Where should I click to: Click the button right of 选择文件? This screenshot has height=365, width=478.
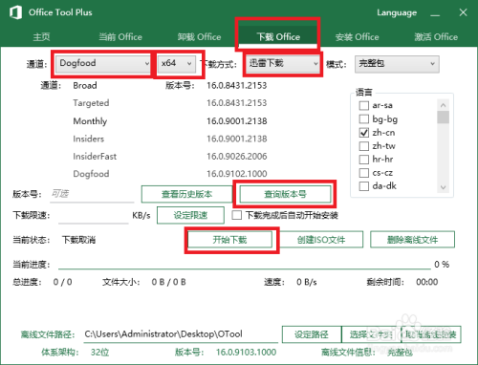(431, 334)
